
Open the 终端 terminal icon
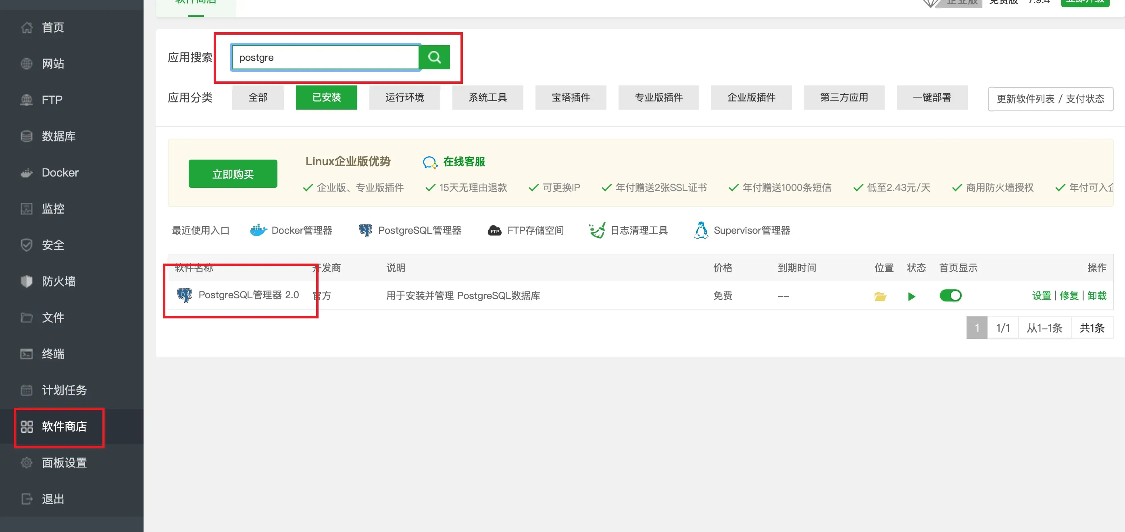click(x=27, y=353)
